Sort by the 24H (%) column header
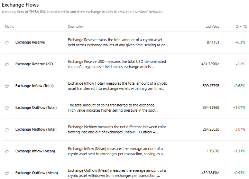The height and width of the screenshot is (179, 249). pos(241,27)
